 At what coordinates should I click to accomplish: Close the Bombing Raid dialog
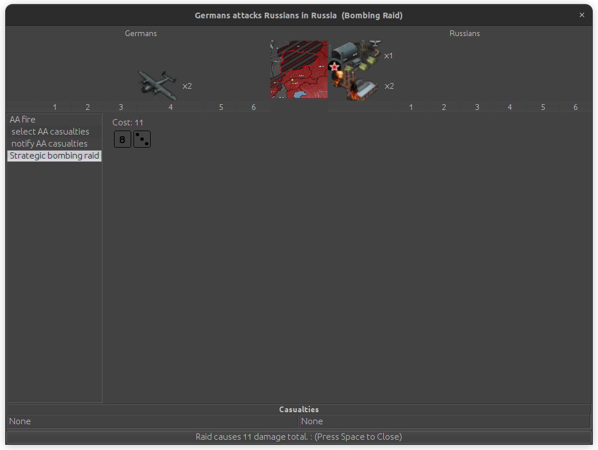(x=581, y=15)
